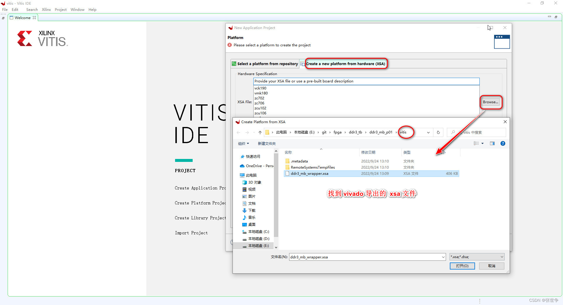Open the Edit menu
Screen dimensions: 563x305
tap(15, 10)
